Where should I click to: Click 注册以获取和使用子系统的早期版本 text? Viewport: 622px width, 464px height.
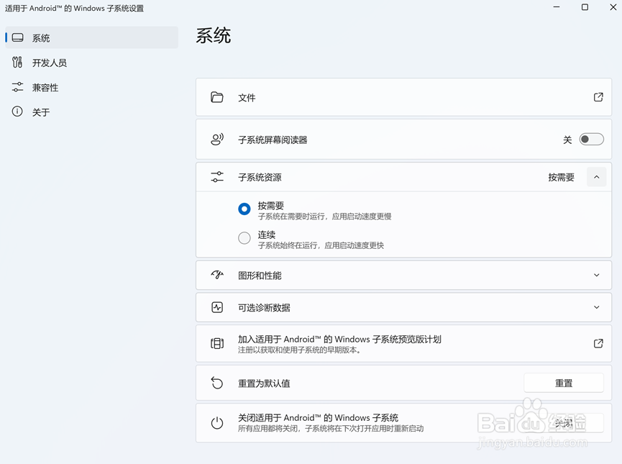[x=300, y=350]
